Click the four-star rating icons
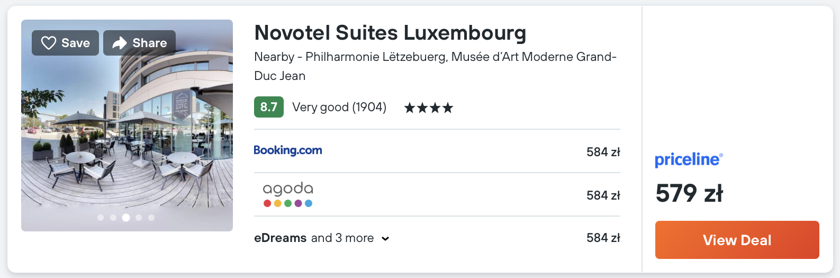 point(429,108)
